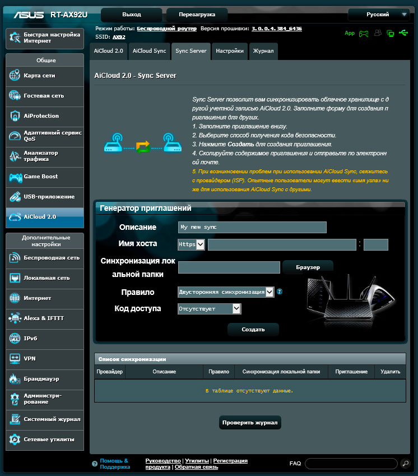The width and height of the screenshot is (418, 476).
Task: Click the Quick Internet Setup wizard icon
Action: tap(15, 38)
